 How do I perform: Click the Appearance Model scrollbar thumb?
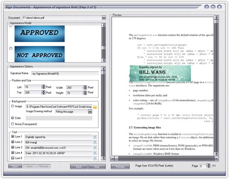point(104,48)
